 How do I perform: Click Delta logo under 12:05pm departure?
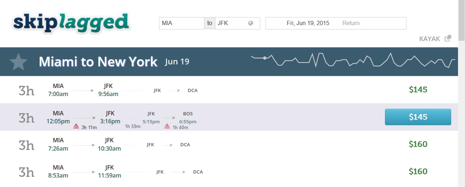click(x=76, y=126)
